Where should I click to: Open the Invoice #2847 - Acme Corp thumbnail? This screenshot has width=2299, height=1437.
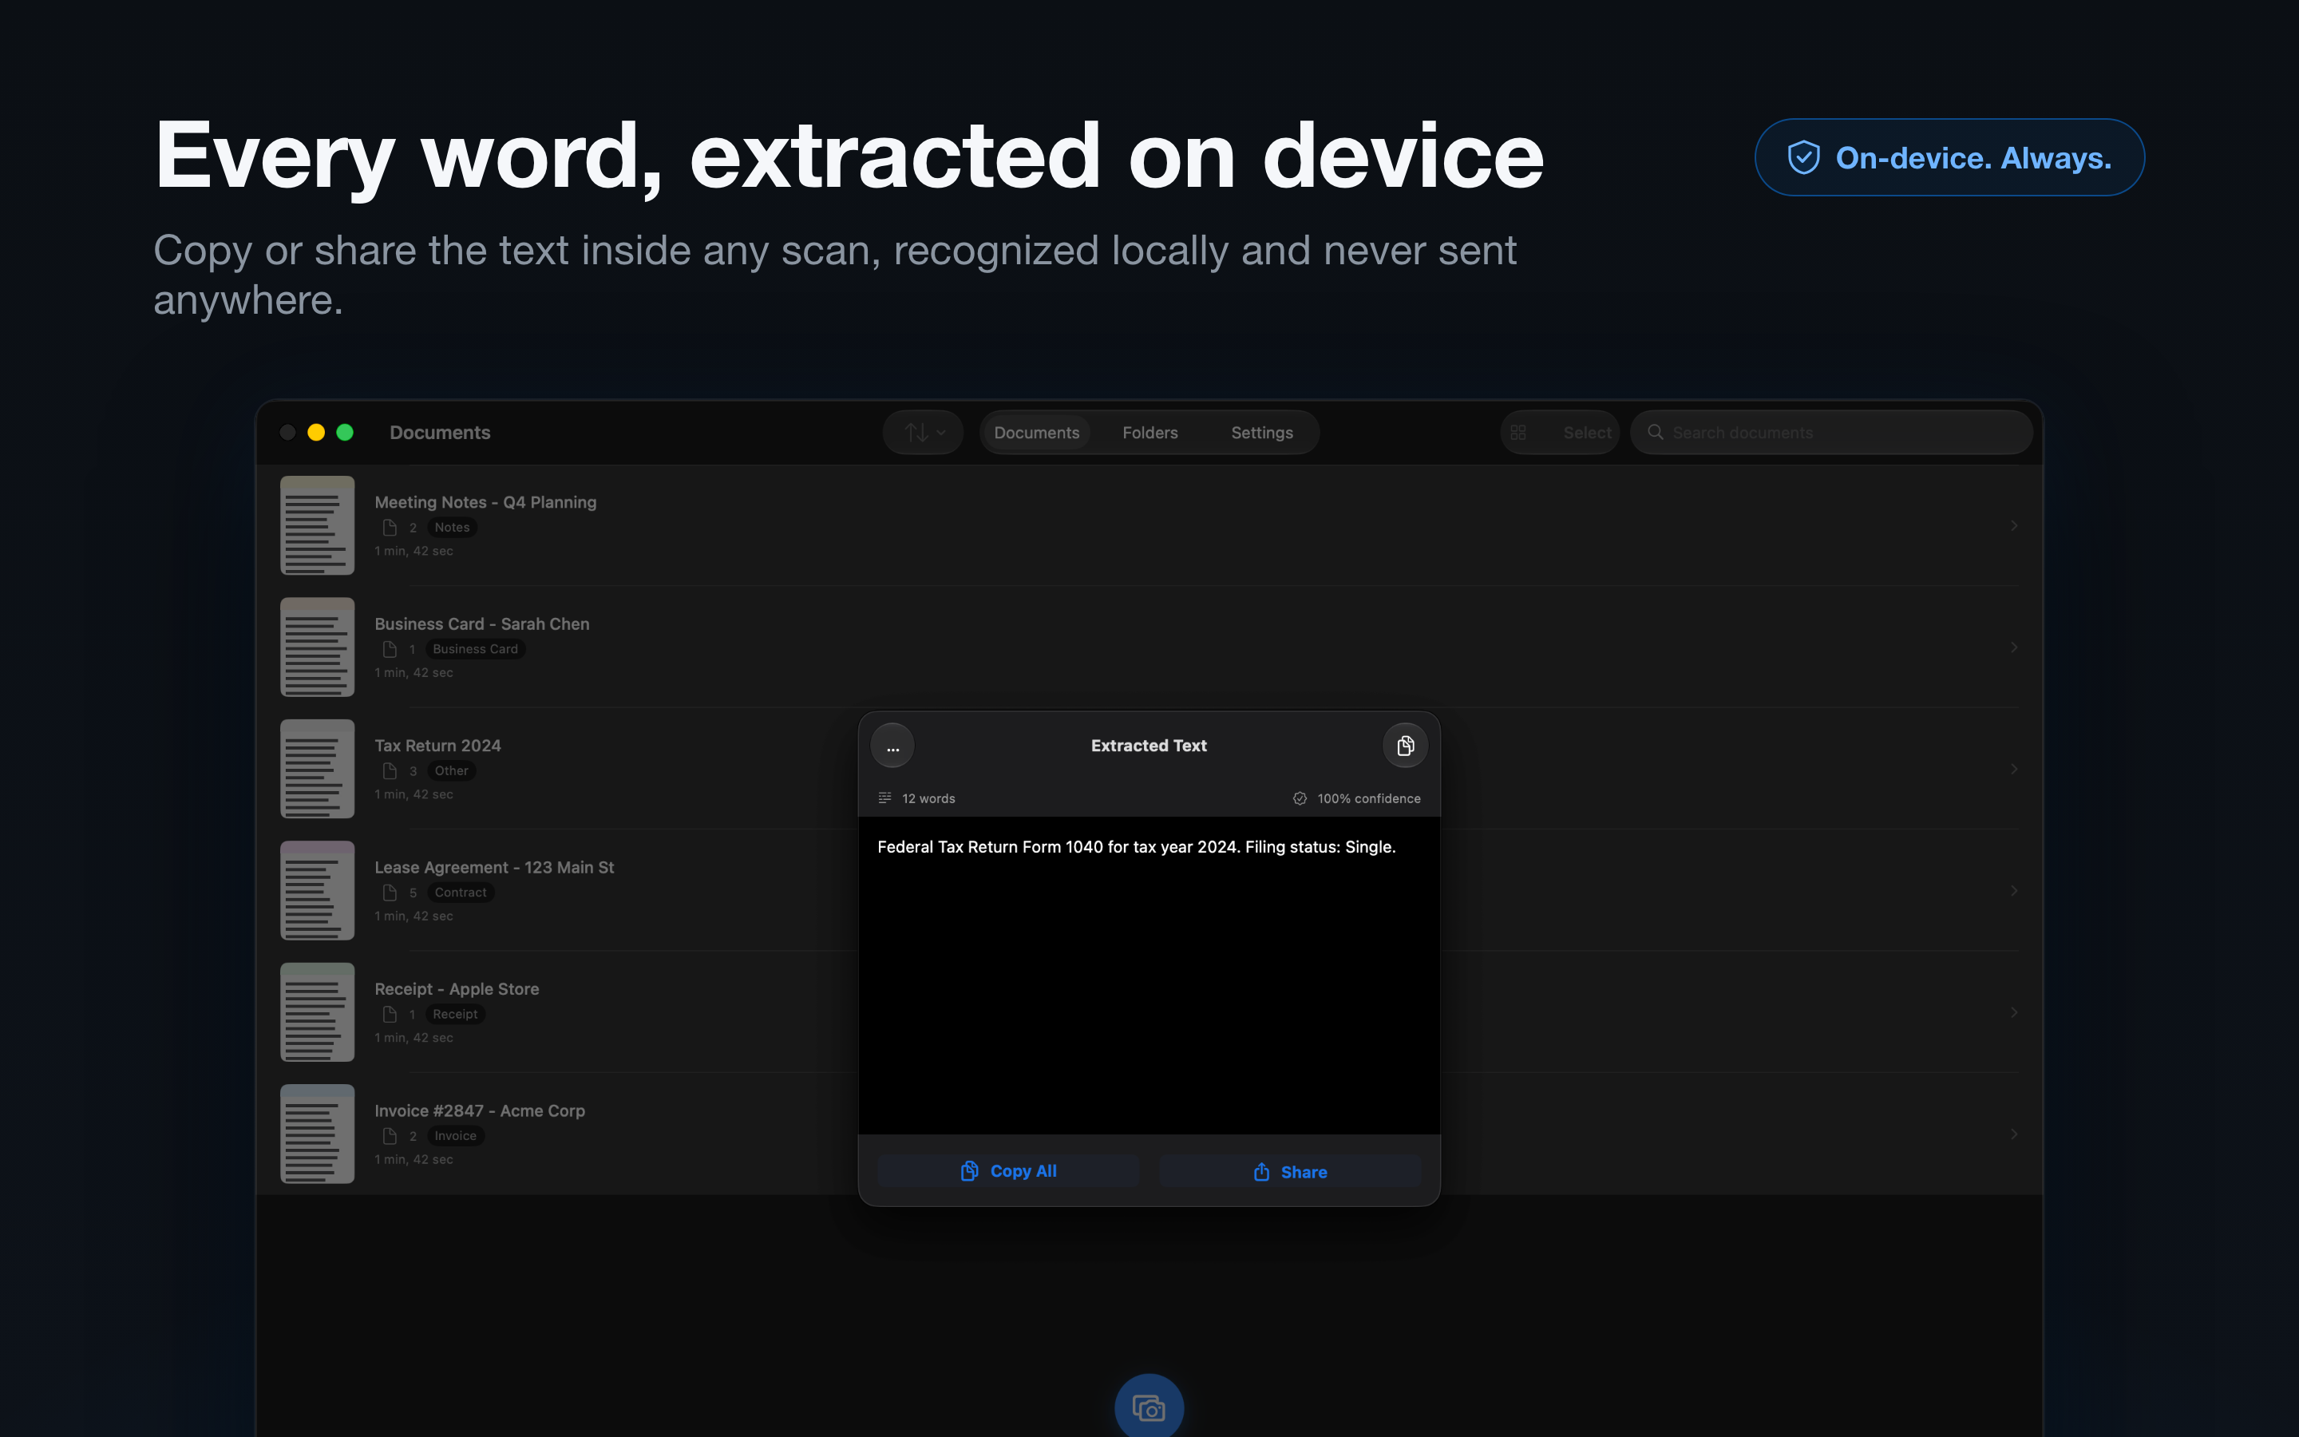point(317,1134)
